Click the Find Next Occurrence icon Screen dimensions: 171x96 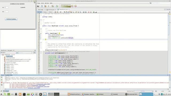click(69, 12)
